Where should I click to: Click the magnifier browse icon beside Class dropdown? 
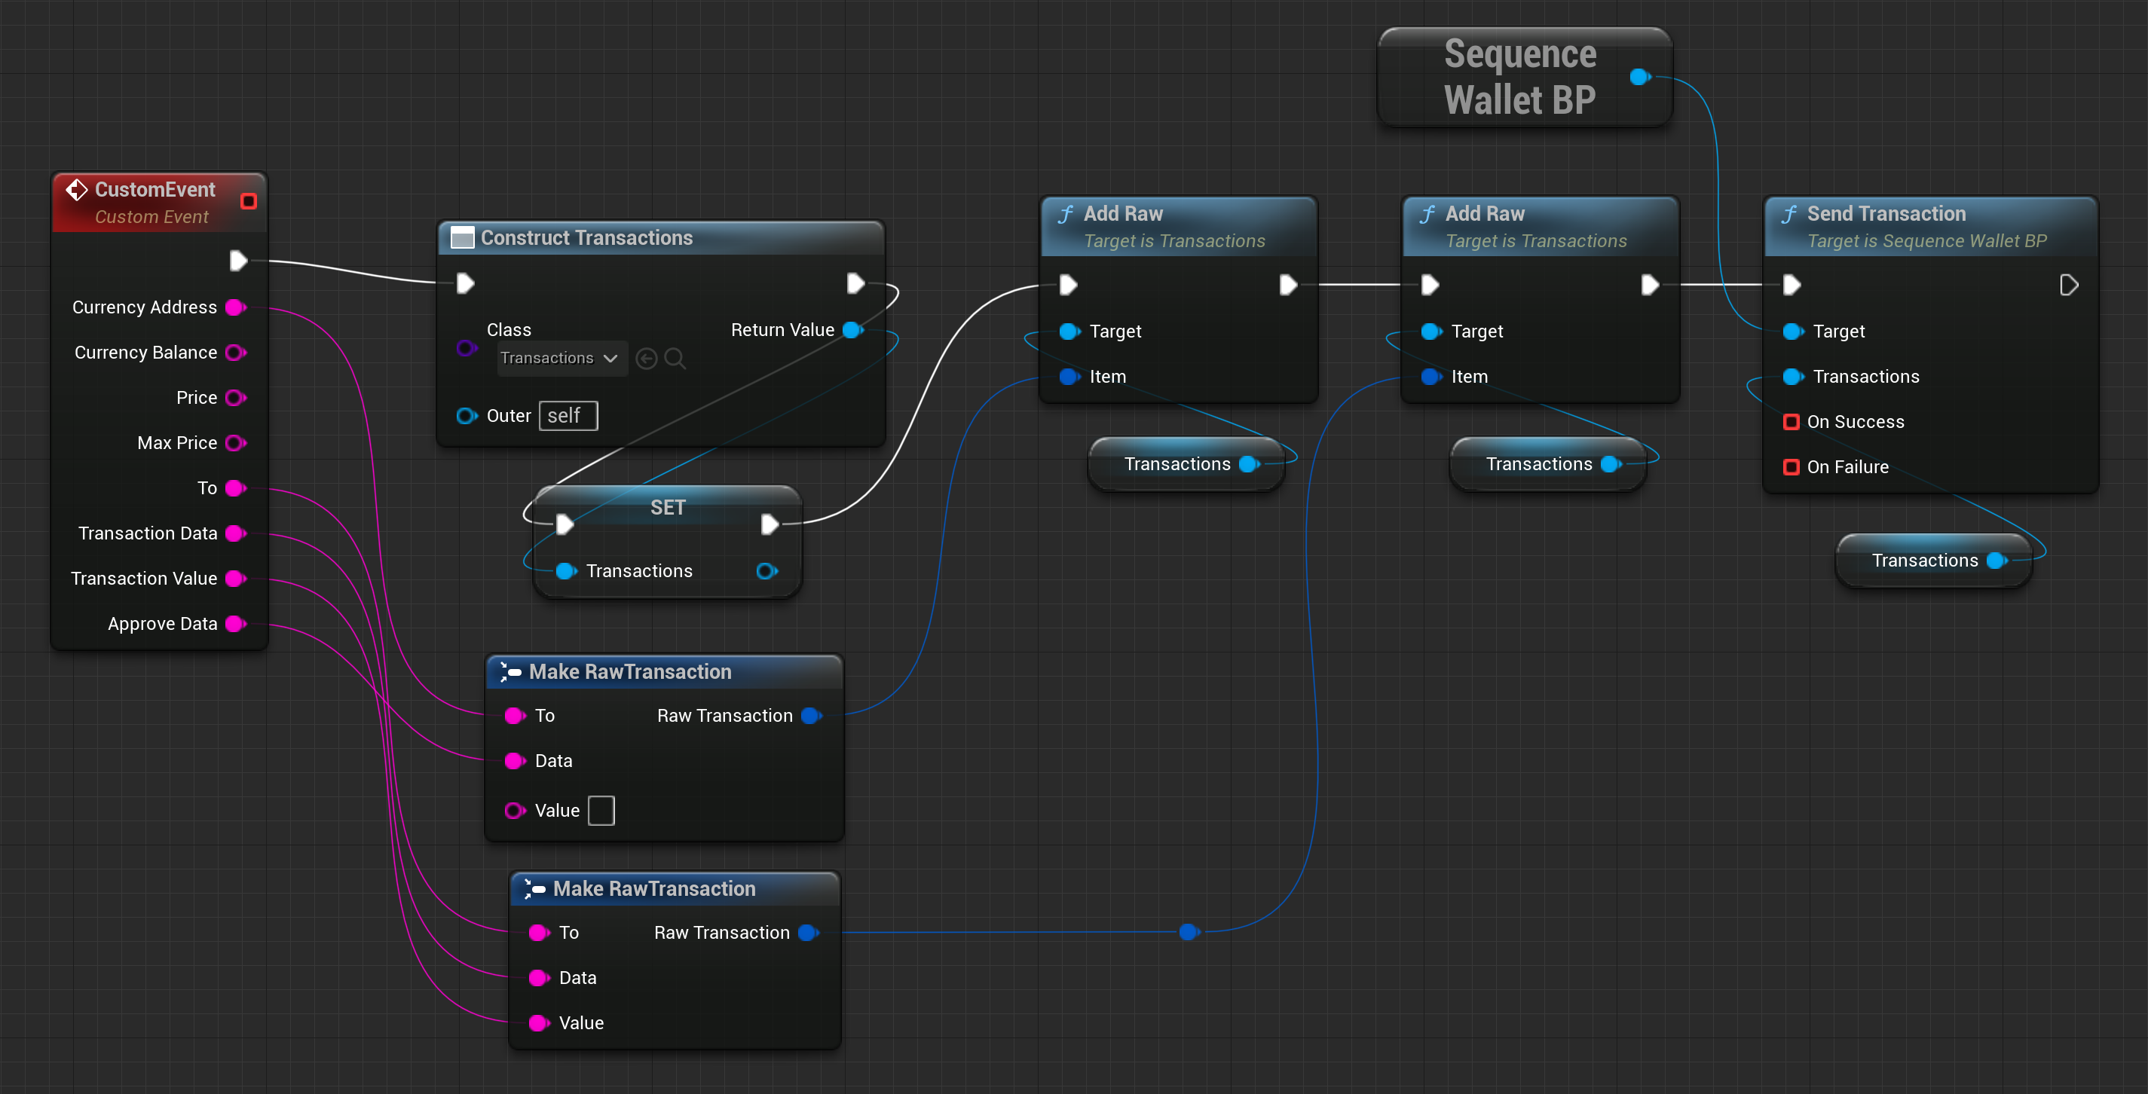click(x=675, y=359)
